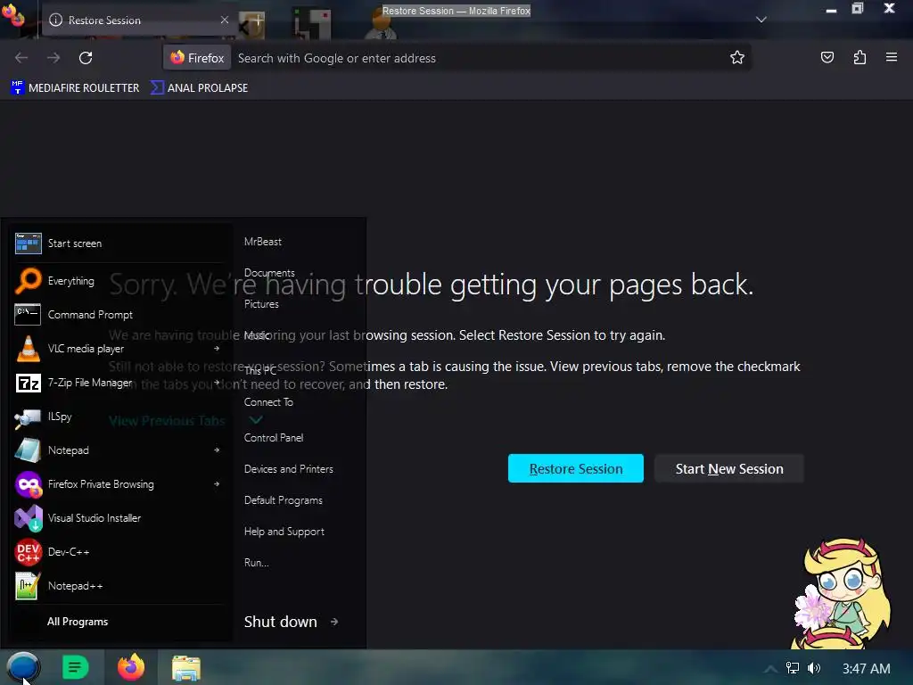Open Start screen from start menu
This screenshot has width=913, height=685.
click(119, 243)
